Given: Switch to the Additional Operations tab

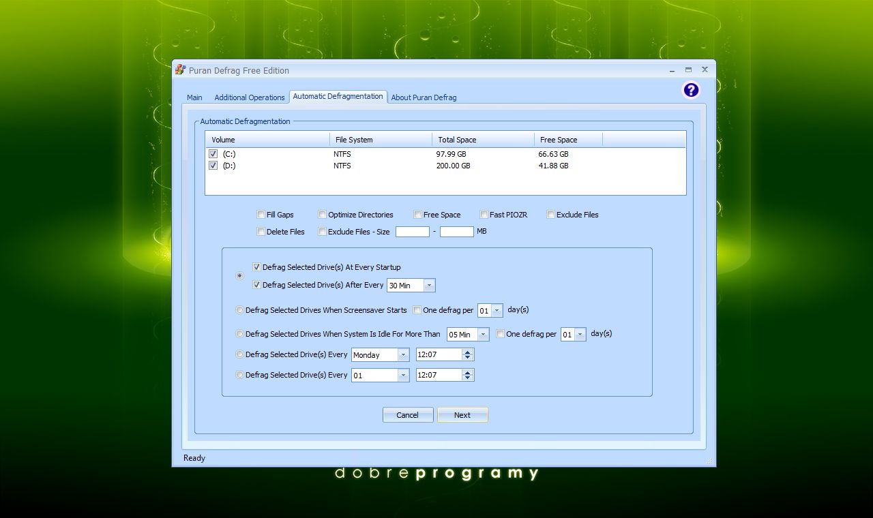Looking at the screenshot, I should pyautogui.click(x=250, y=97).
